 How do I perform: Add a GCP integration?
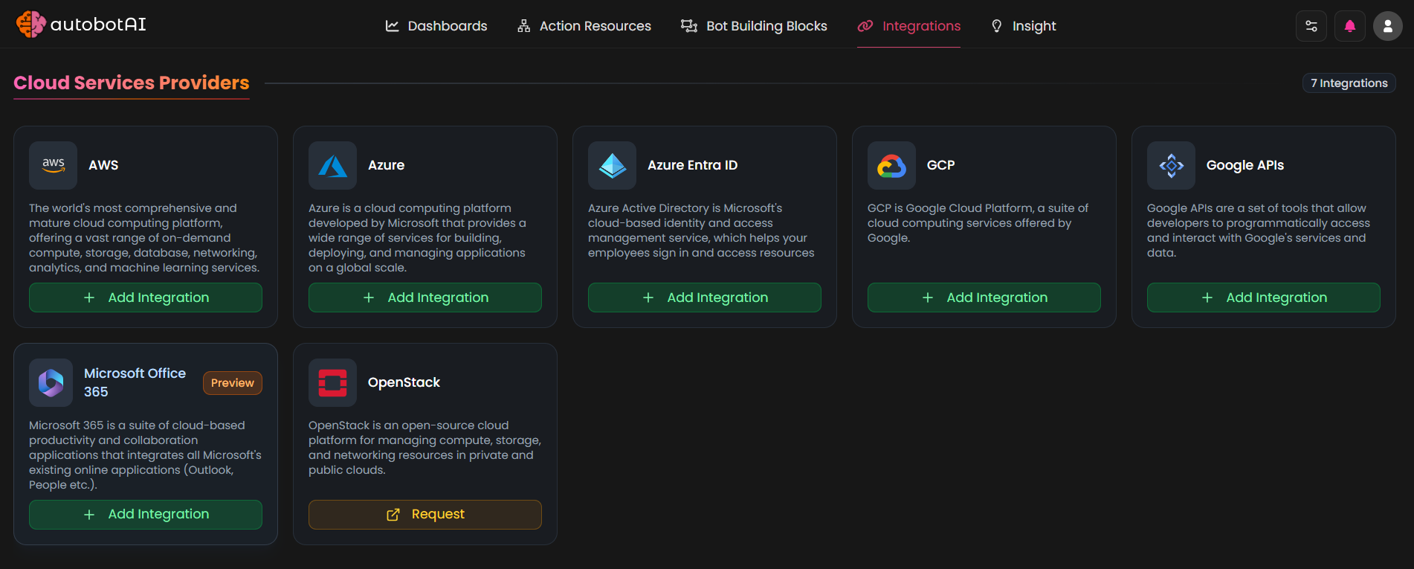point(984,298)
